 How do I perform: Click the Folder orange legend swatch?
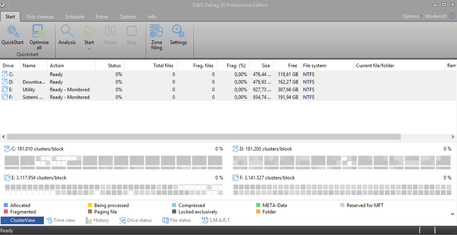click(258, 212)
